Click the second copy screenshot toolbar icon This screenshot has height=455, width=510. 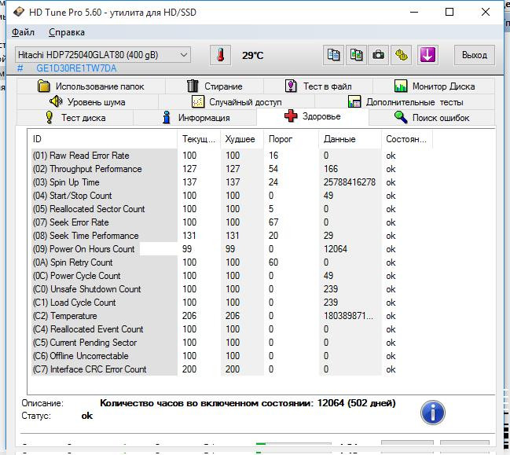(x=356, y=55)
